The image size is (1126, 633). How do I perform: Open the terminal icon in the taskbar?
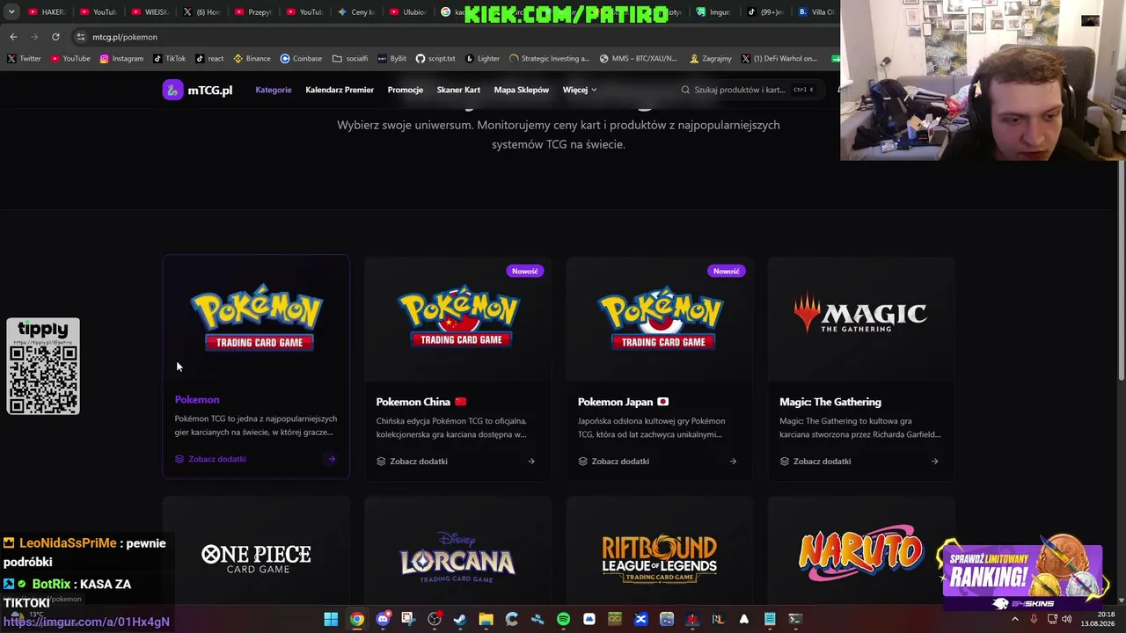(x=795, y=619)
